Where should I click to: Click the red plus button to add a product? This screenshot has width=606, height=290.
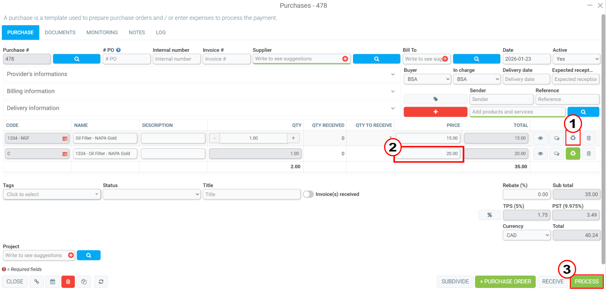pyautogui.click(x=435, y=112)
